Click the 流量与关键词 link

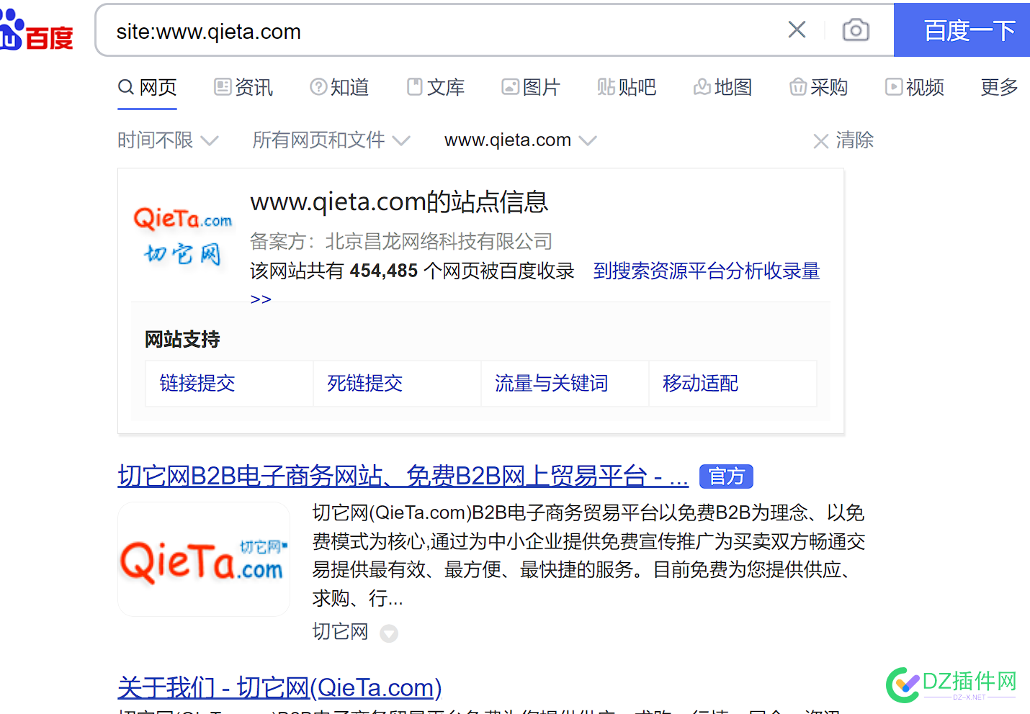click(552, 383)
